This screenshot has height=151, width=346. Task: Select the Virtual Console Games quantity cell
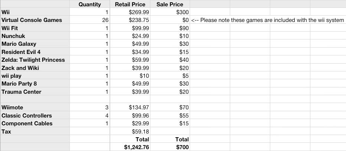[x=89, y=20]
